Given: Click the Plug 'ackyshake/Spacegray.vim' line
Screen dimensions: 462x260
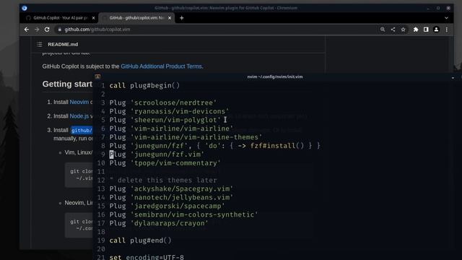Looking at the screenshot, I should pyautogui.click(x=171, y=188).
